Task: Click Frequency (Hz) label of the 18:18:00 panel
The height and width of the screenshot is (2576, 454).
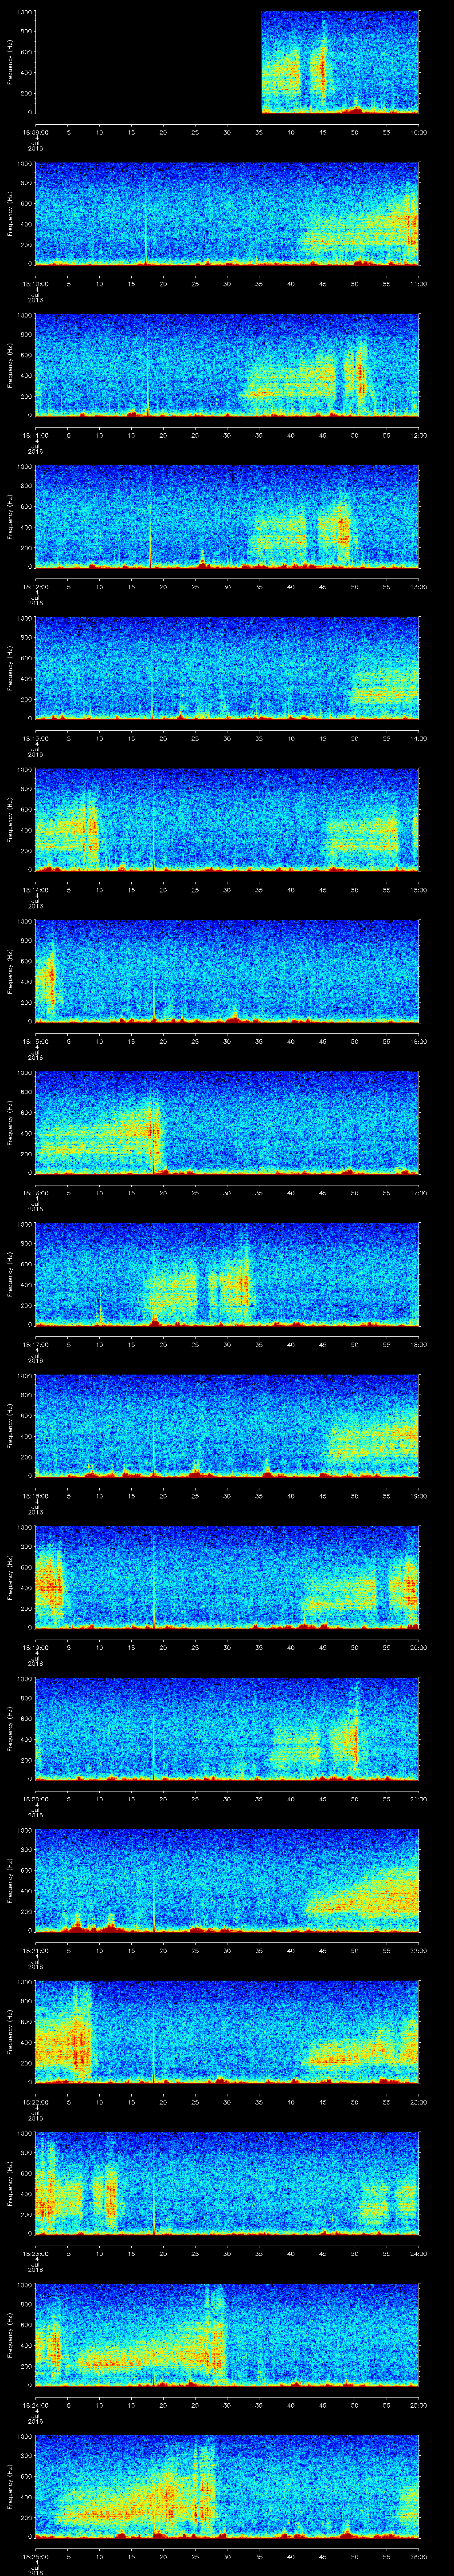Action: click(10, 1426)
